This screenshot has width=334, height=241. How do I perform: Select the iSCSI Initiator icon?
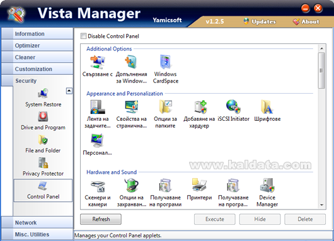233,106
